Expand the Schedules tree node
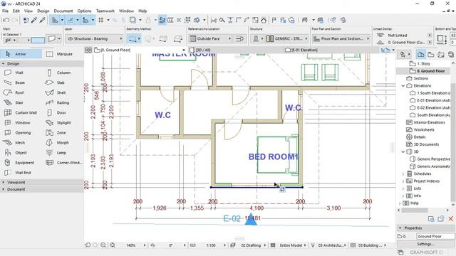 [x=403, y=174]
